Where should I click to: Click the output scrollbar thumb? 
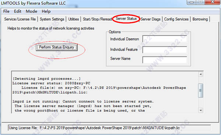201,91
